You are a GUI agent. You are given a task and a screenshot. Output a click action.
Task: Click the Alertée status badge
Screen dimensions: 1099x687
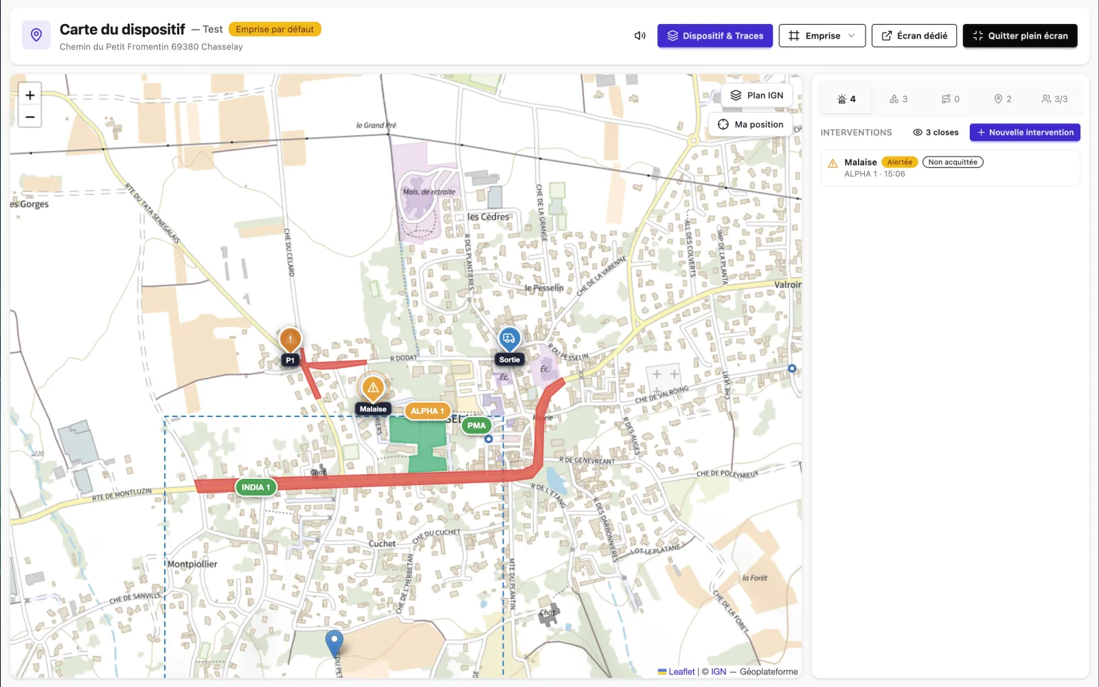click(x=900, y=162)
